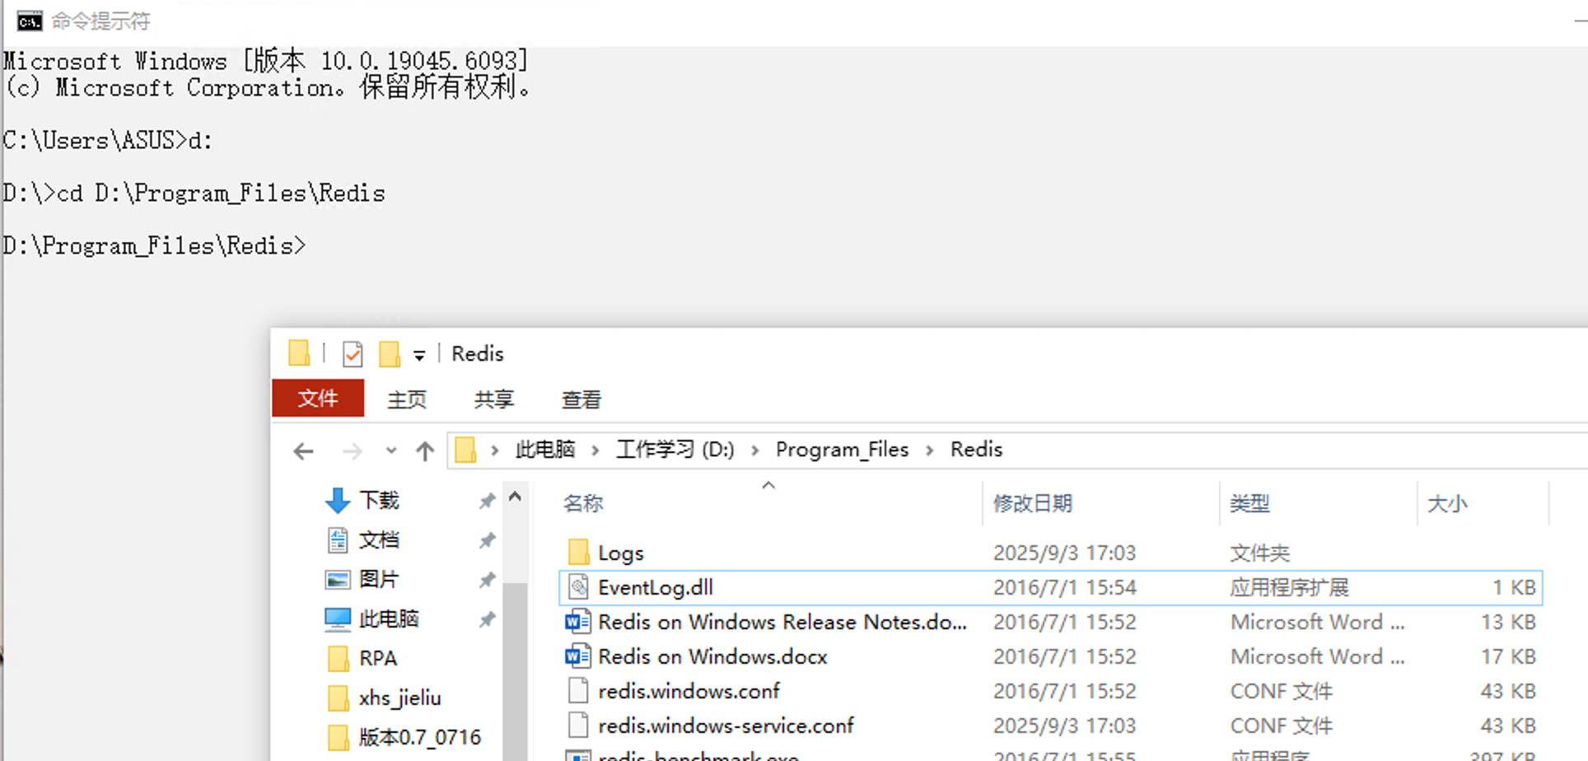
Task: Click the pin icon next to 文档
Action: pos(487,540)
